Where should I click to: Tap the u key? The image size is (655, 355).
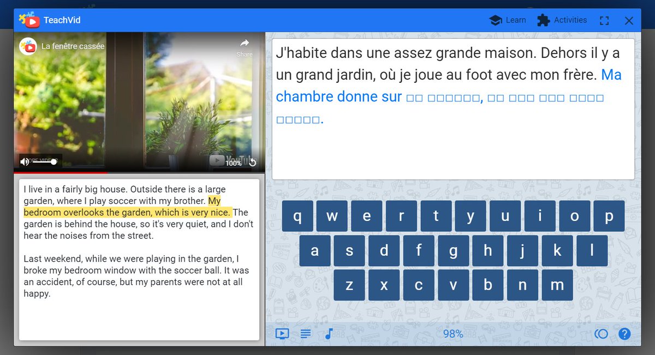pos(505,216)
